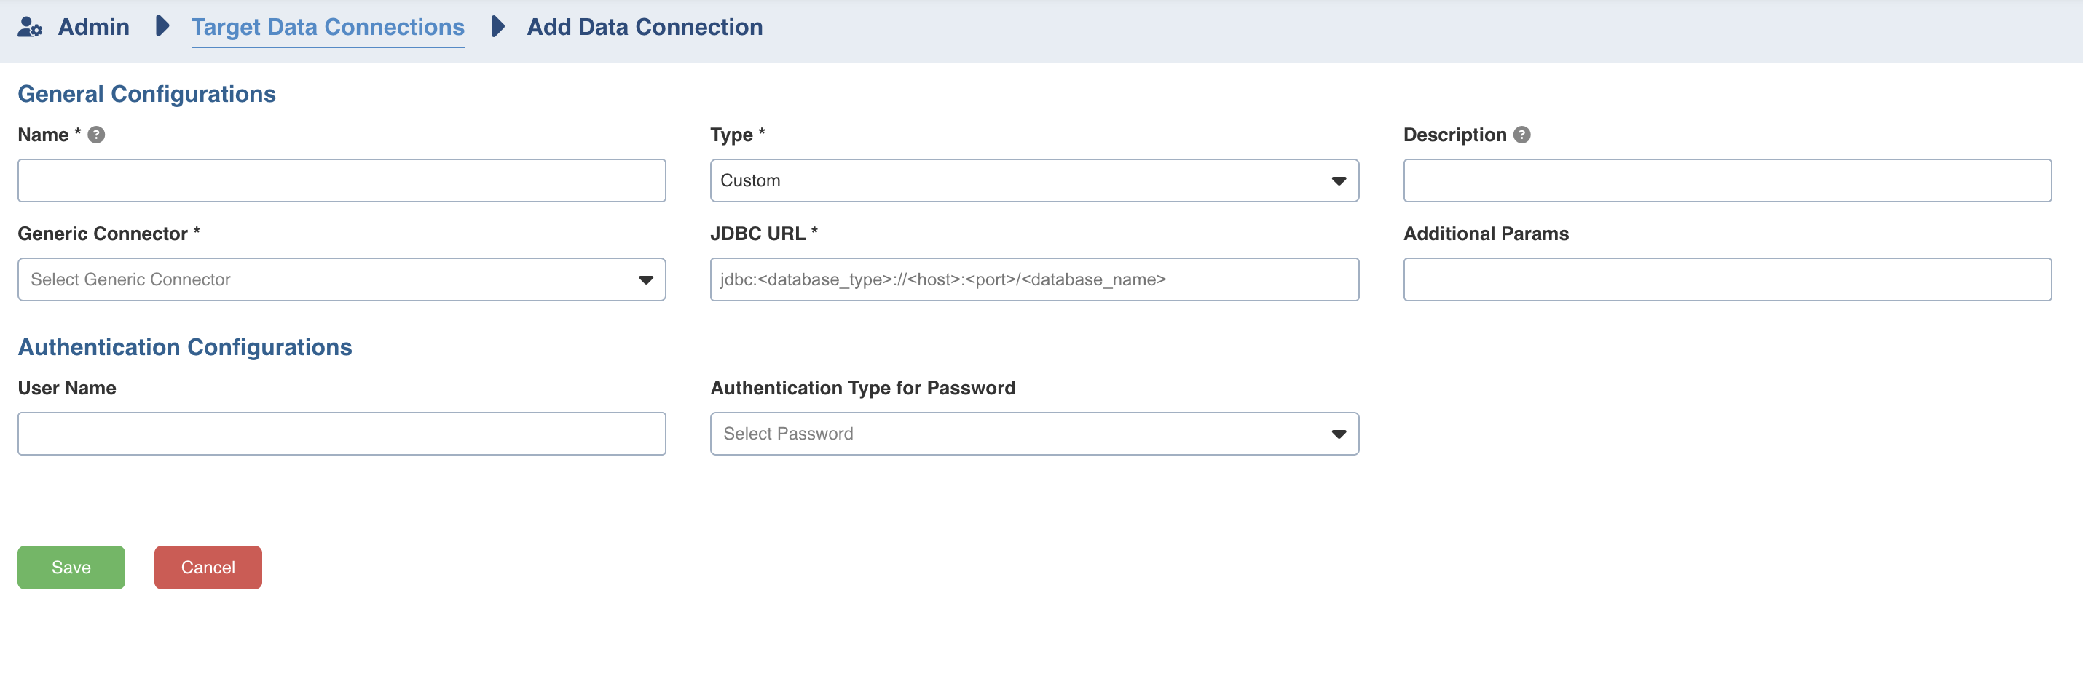The width and height of the screenshot is (2083, 700).
Task: Focus the Name text field
Action: pyautogui.click(x=342, y=180)
